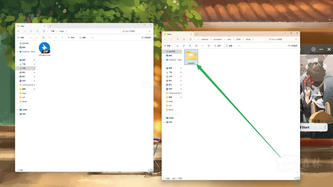Open 1aPersonal-do folder in Mods window sidebar
Screen dimensions: 333x187
coord(174,93)
